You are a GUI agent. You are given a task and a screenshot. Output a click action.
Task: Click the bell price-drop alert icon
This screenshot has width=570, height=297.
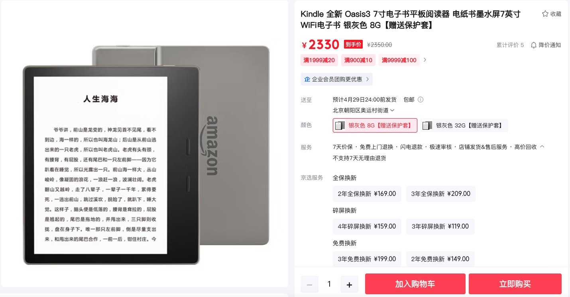click(534, 45)
